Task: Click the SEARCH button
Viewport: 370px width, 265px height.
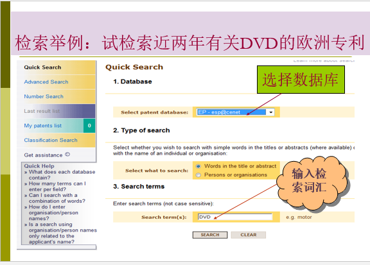Action: point(210,235)
